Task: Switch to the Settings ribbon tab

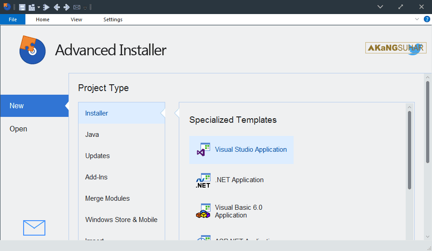Action: (x=113, y=19)
